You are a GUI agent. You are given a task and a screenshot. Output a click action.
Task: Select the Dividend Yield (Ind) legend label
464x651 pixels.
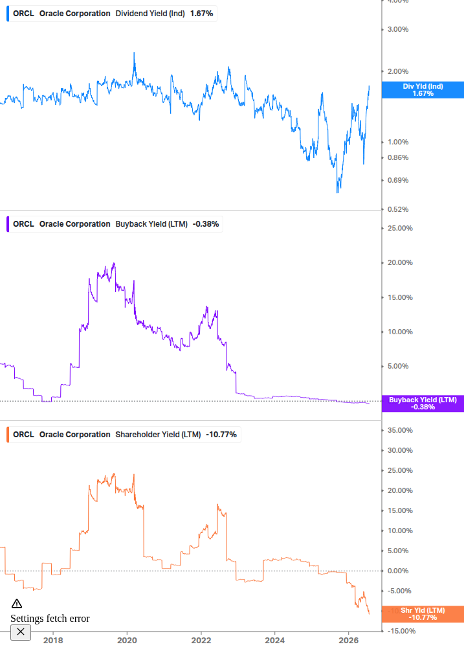[x=150, y=14]
